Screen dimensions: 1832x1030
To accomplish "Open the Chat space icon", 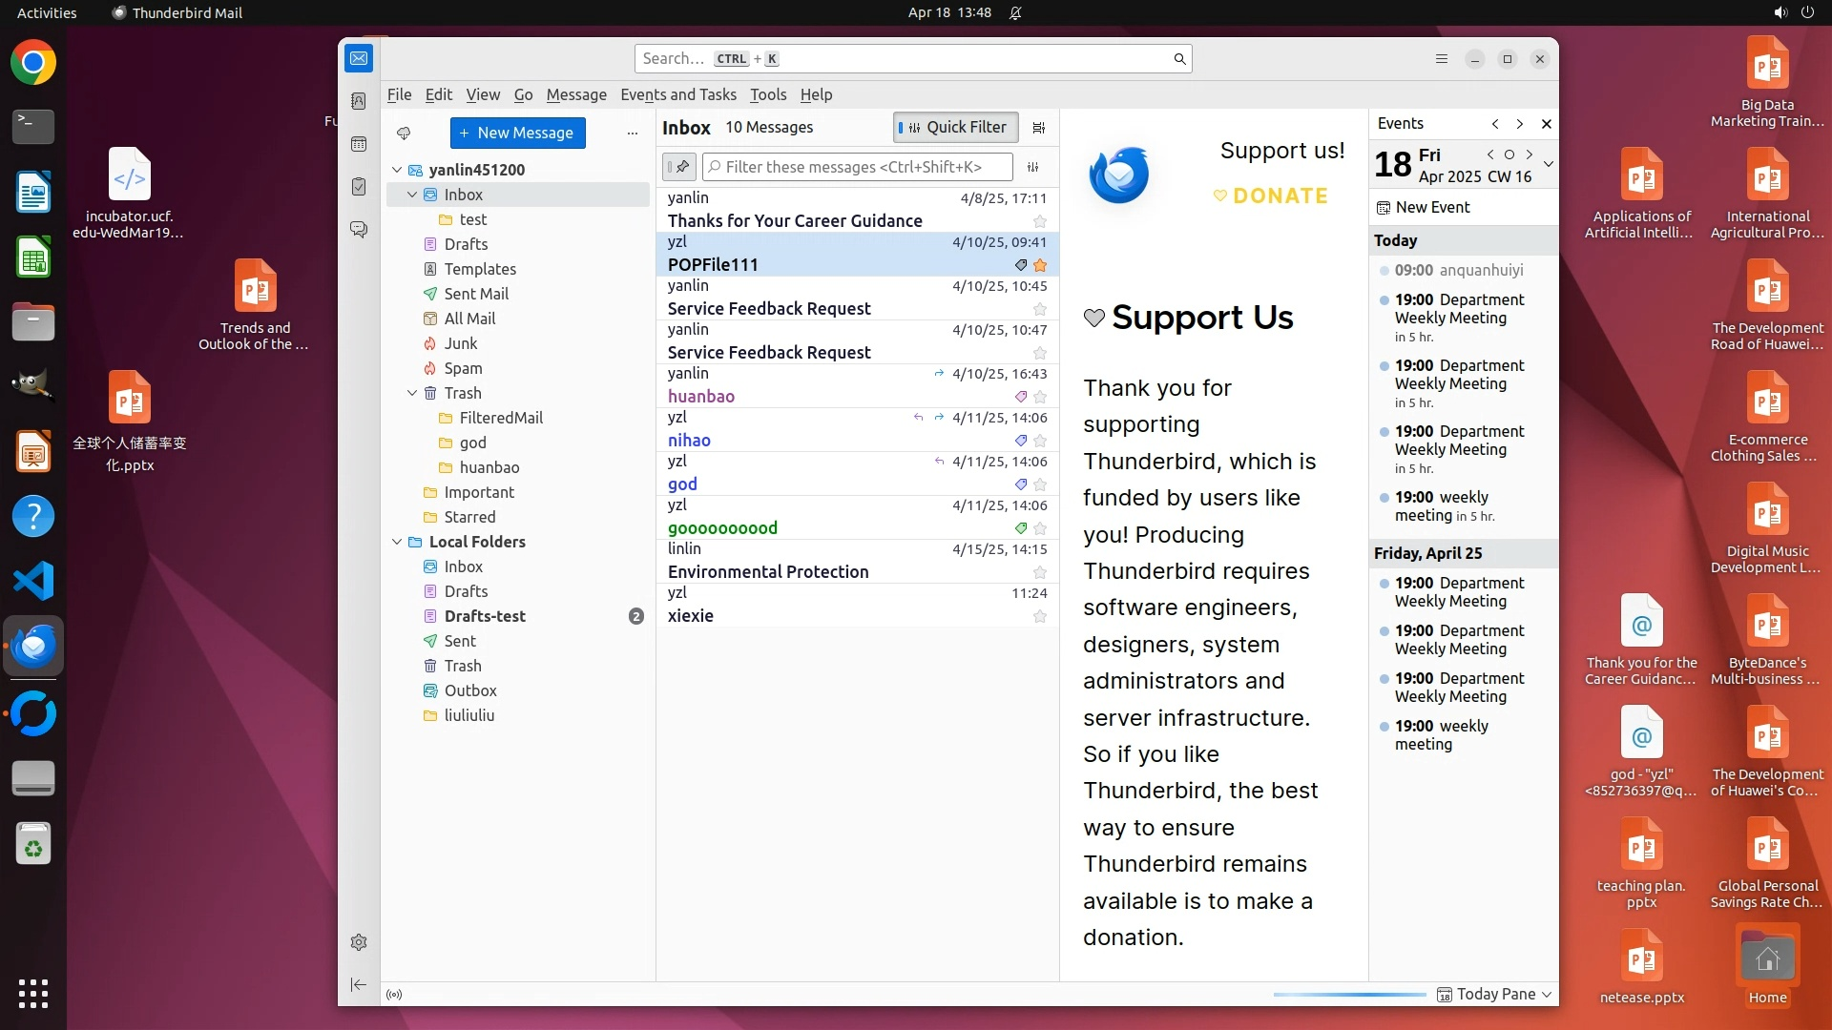I will tap(359, 230).
